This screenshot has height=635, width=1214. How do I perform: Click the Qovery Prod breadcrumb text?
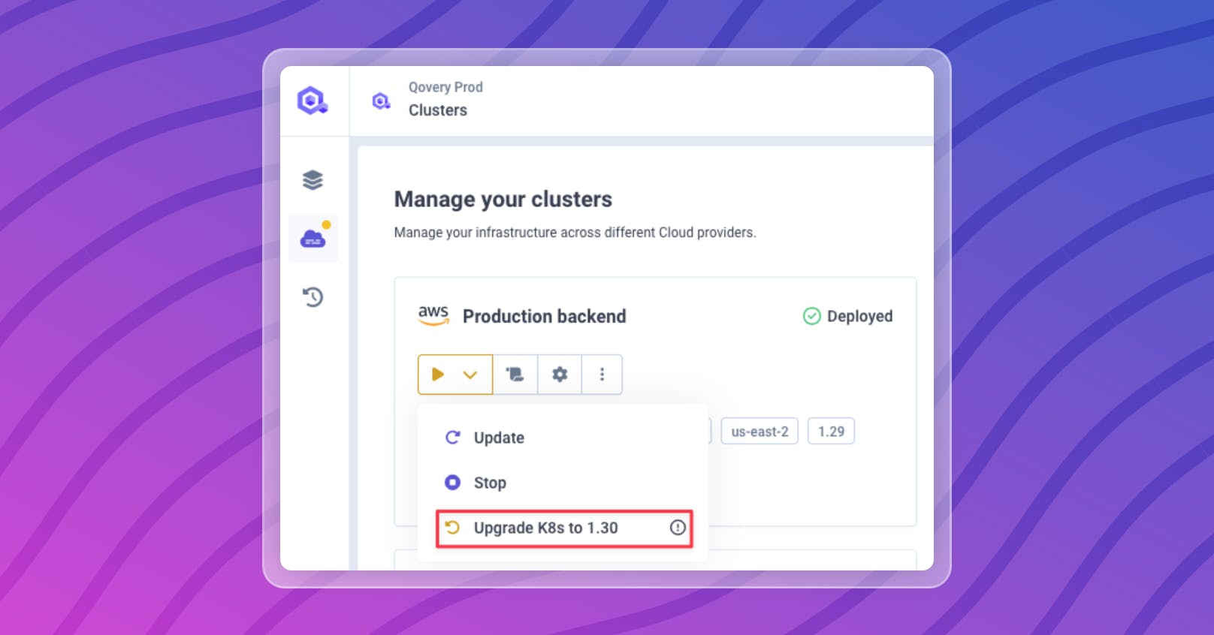[x=445, y=87]
